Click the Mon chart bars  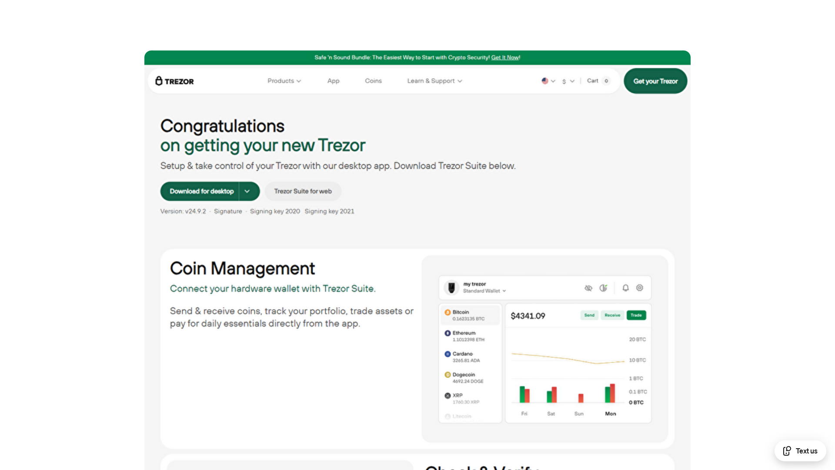(610, 393)
